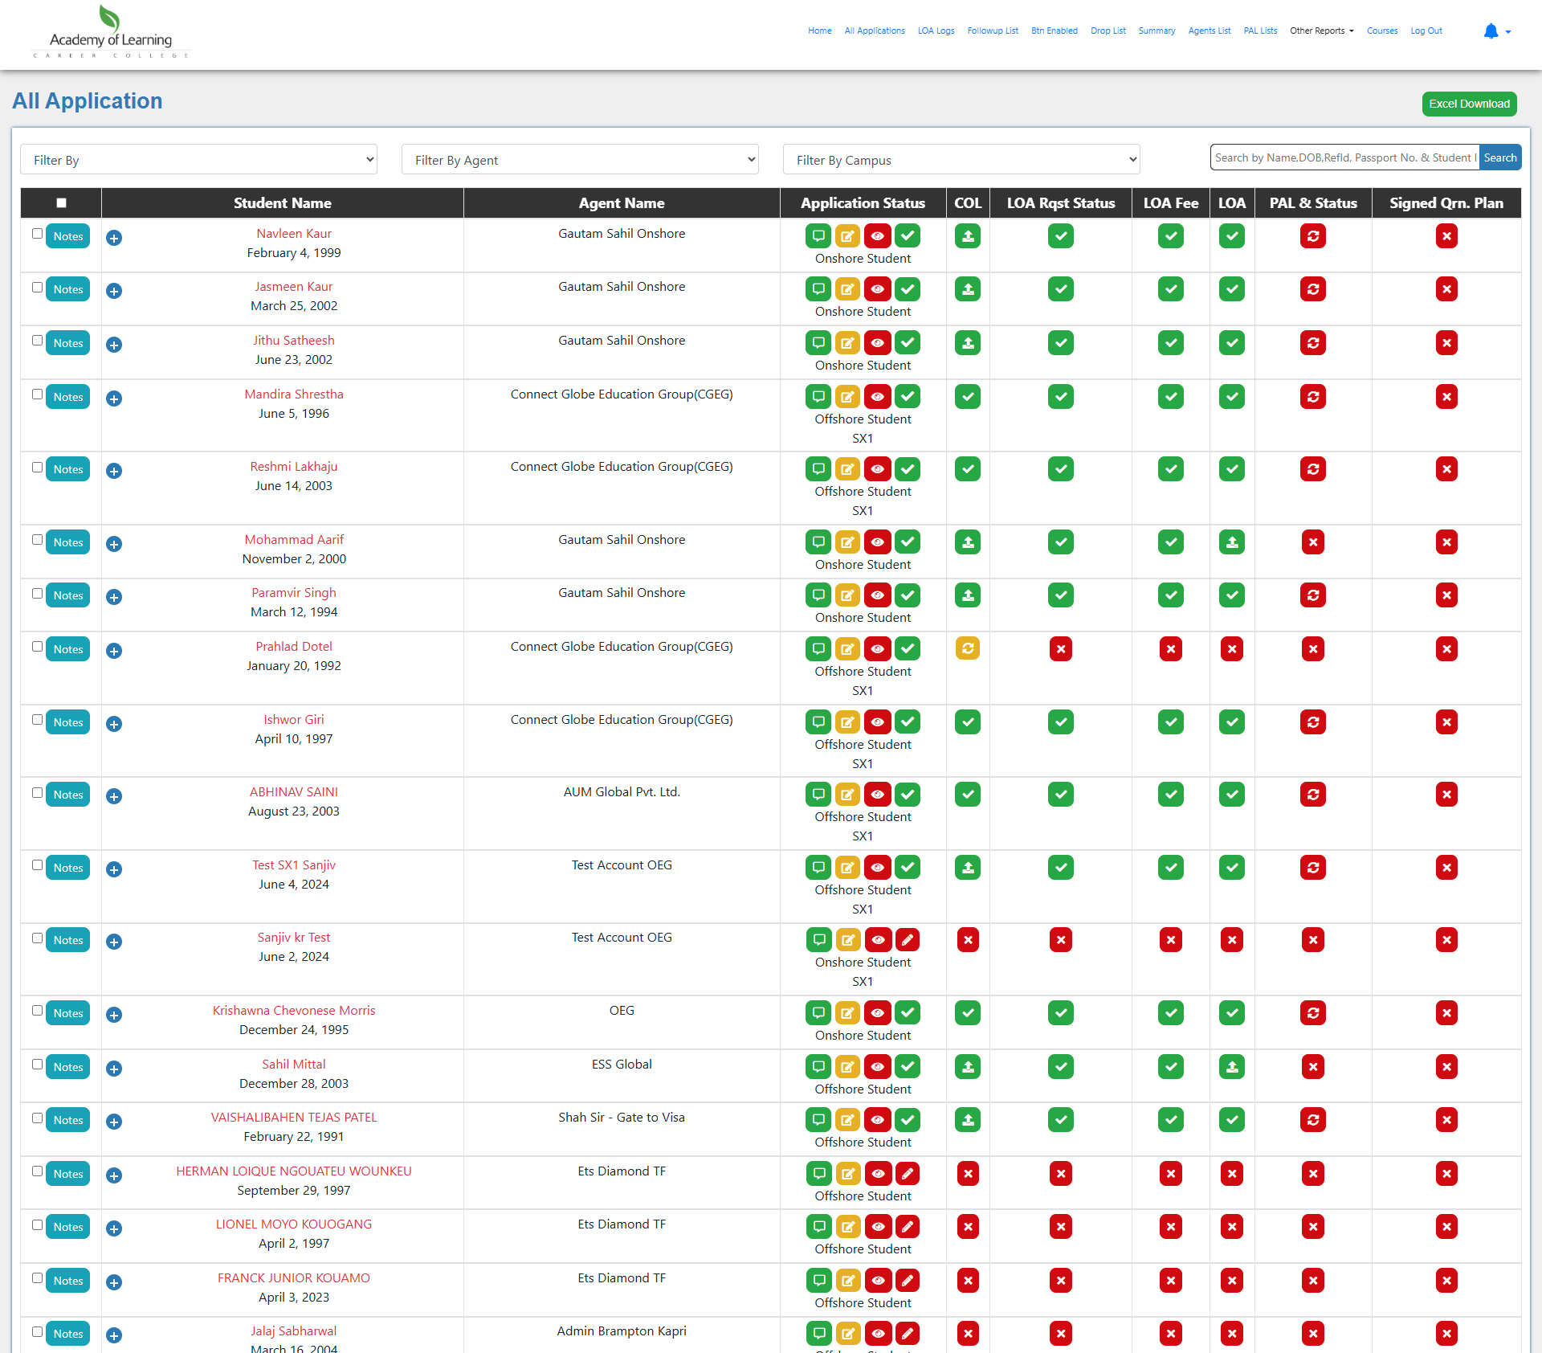Click the red eye view icon for Navleen Kaur
This screenshot has width=1542, height=1353.
(877, 236)
